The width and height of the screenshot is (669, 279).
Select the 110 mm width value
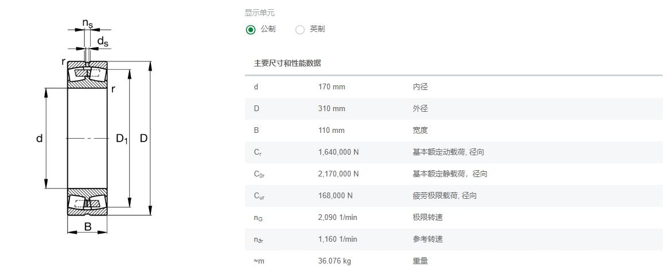331,131
